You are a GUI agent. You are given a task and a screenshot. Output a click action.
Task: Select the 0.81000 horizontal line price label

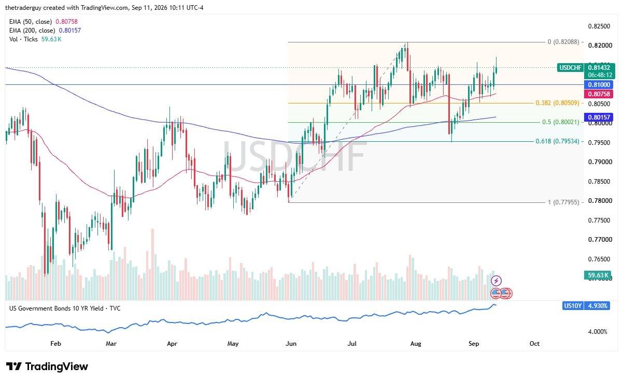point(599,84)
